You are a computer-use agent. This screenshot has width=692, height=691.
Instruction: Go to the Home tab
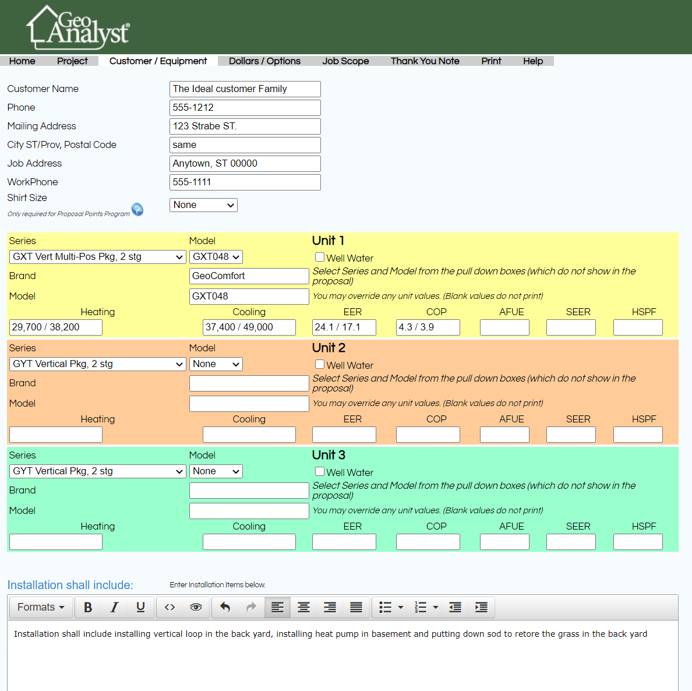click(x=22, y=61)
